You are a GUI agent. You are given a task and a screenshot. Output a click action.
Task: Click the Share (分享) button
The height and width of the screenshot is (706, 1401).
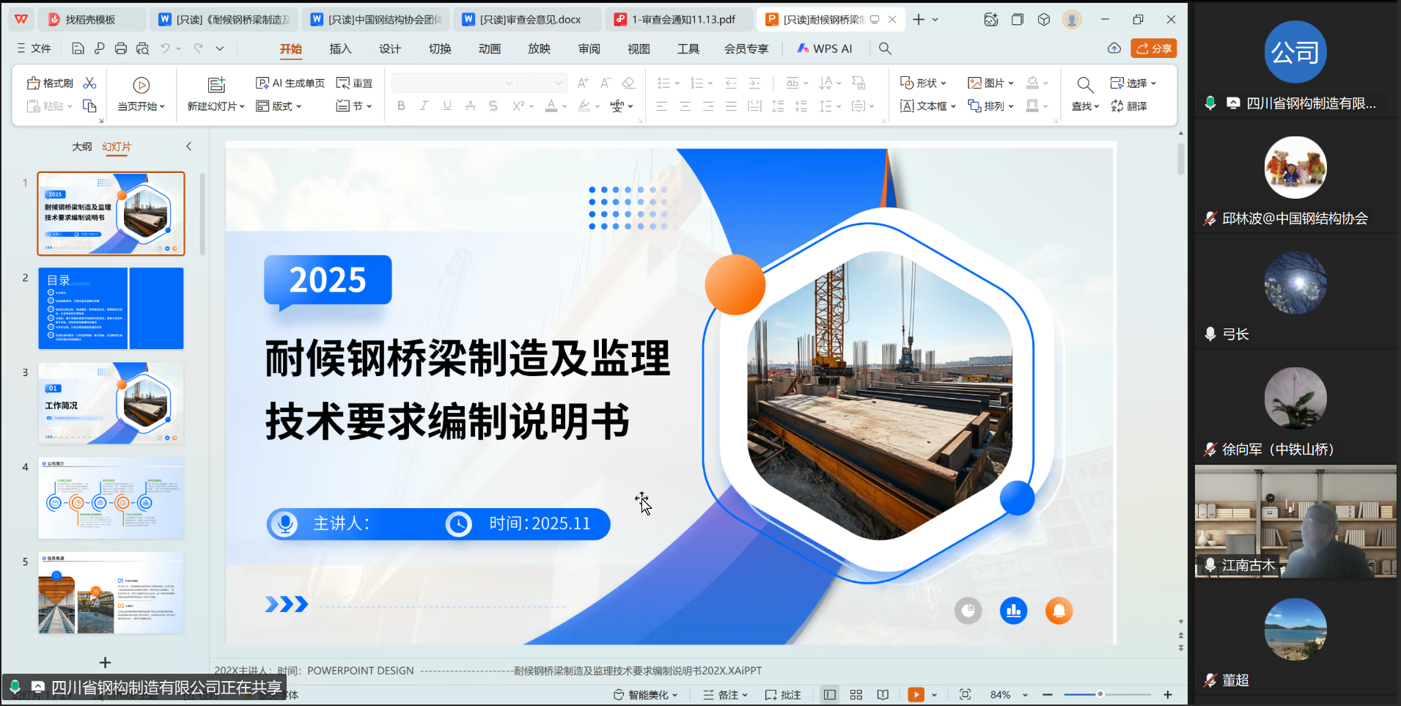[1153, 48]
